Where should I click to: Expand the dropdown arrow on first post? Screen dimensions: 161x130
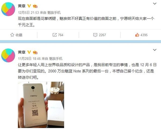155,4
